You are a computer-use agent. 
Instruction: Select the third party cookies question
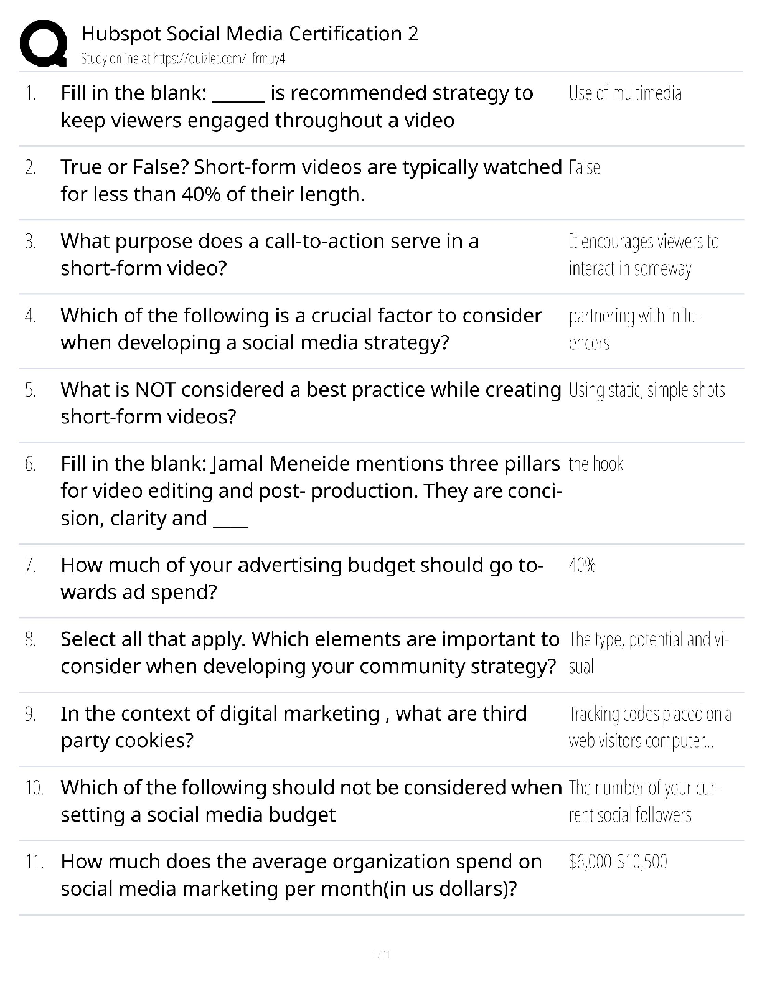(293, 726)
